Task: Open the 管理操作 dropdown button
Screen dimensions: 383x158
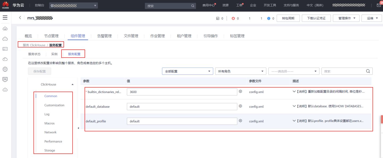Action: point(346,18)
